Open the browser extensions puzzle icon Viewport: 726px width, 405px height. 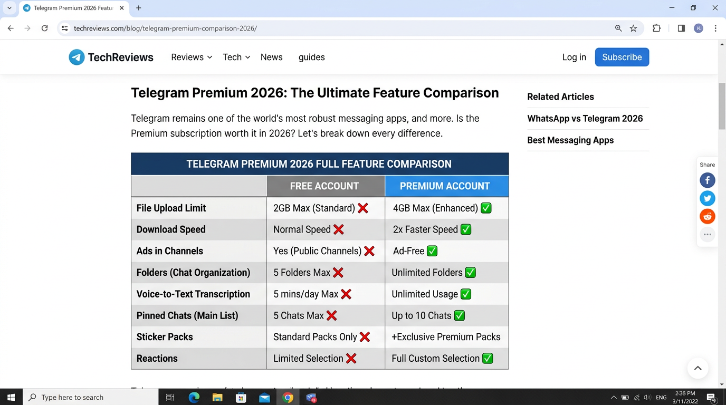click(656, 28)
